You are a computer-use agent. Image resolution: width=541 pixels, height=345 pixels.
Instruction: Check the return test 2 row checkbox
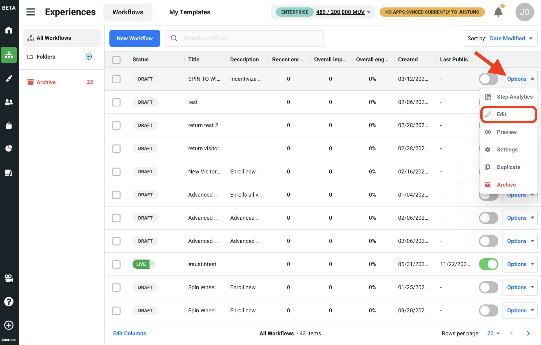(116, 125)
